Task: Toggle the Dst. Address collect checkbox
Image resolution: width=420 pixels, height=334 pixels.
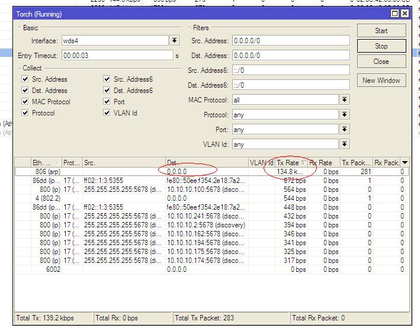Action: [25, 90]
